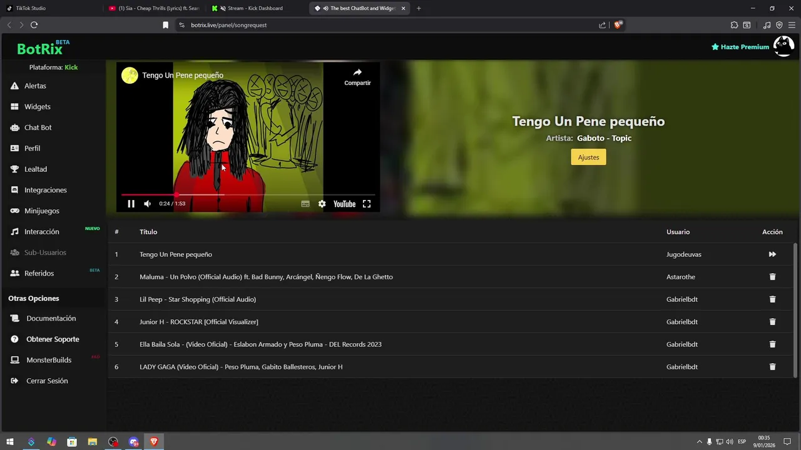The image size is (801, 450).
Task: Seek on the video progress bar
Action: pos(248,195)
